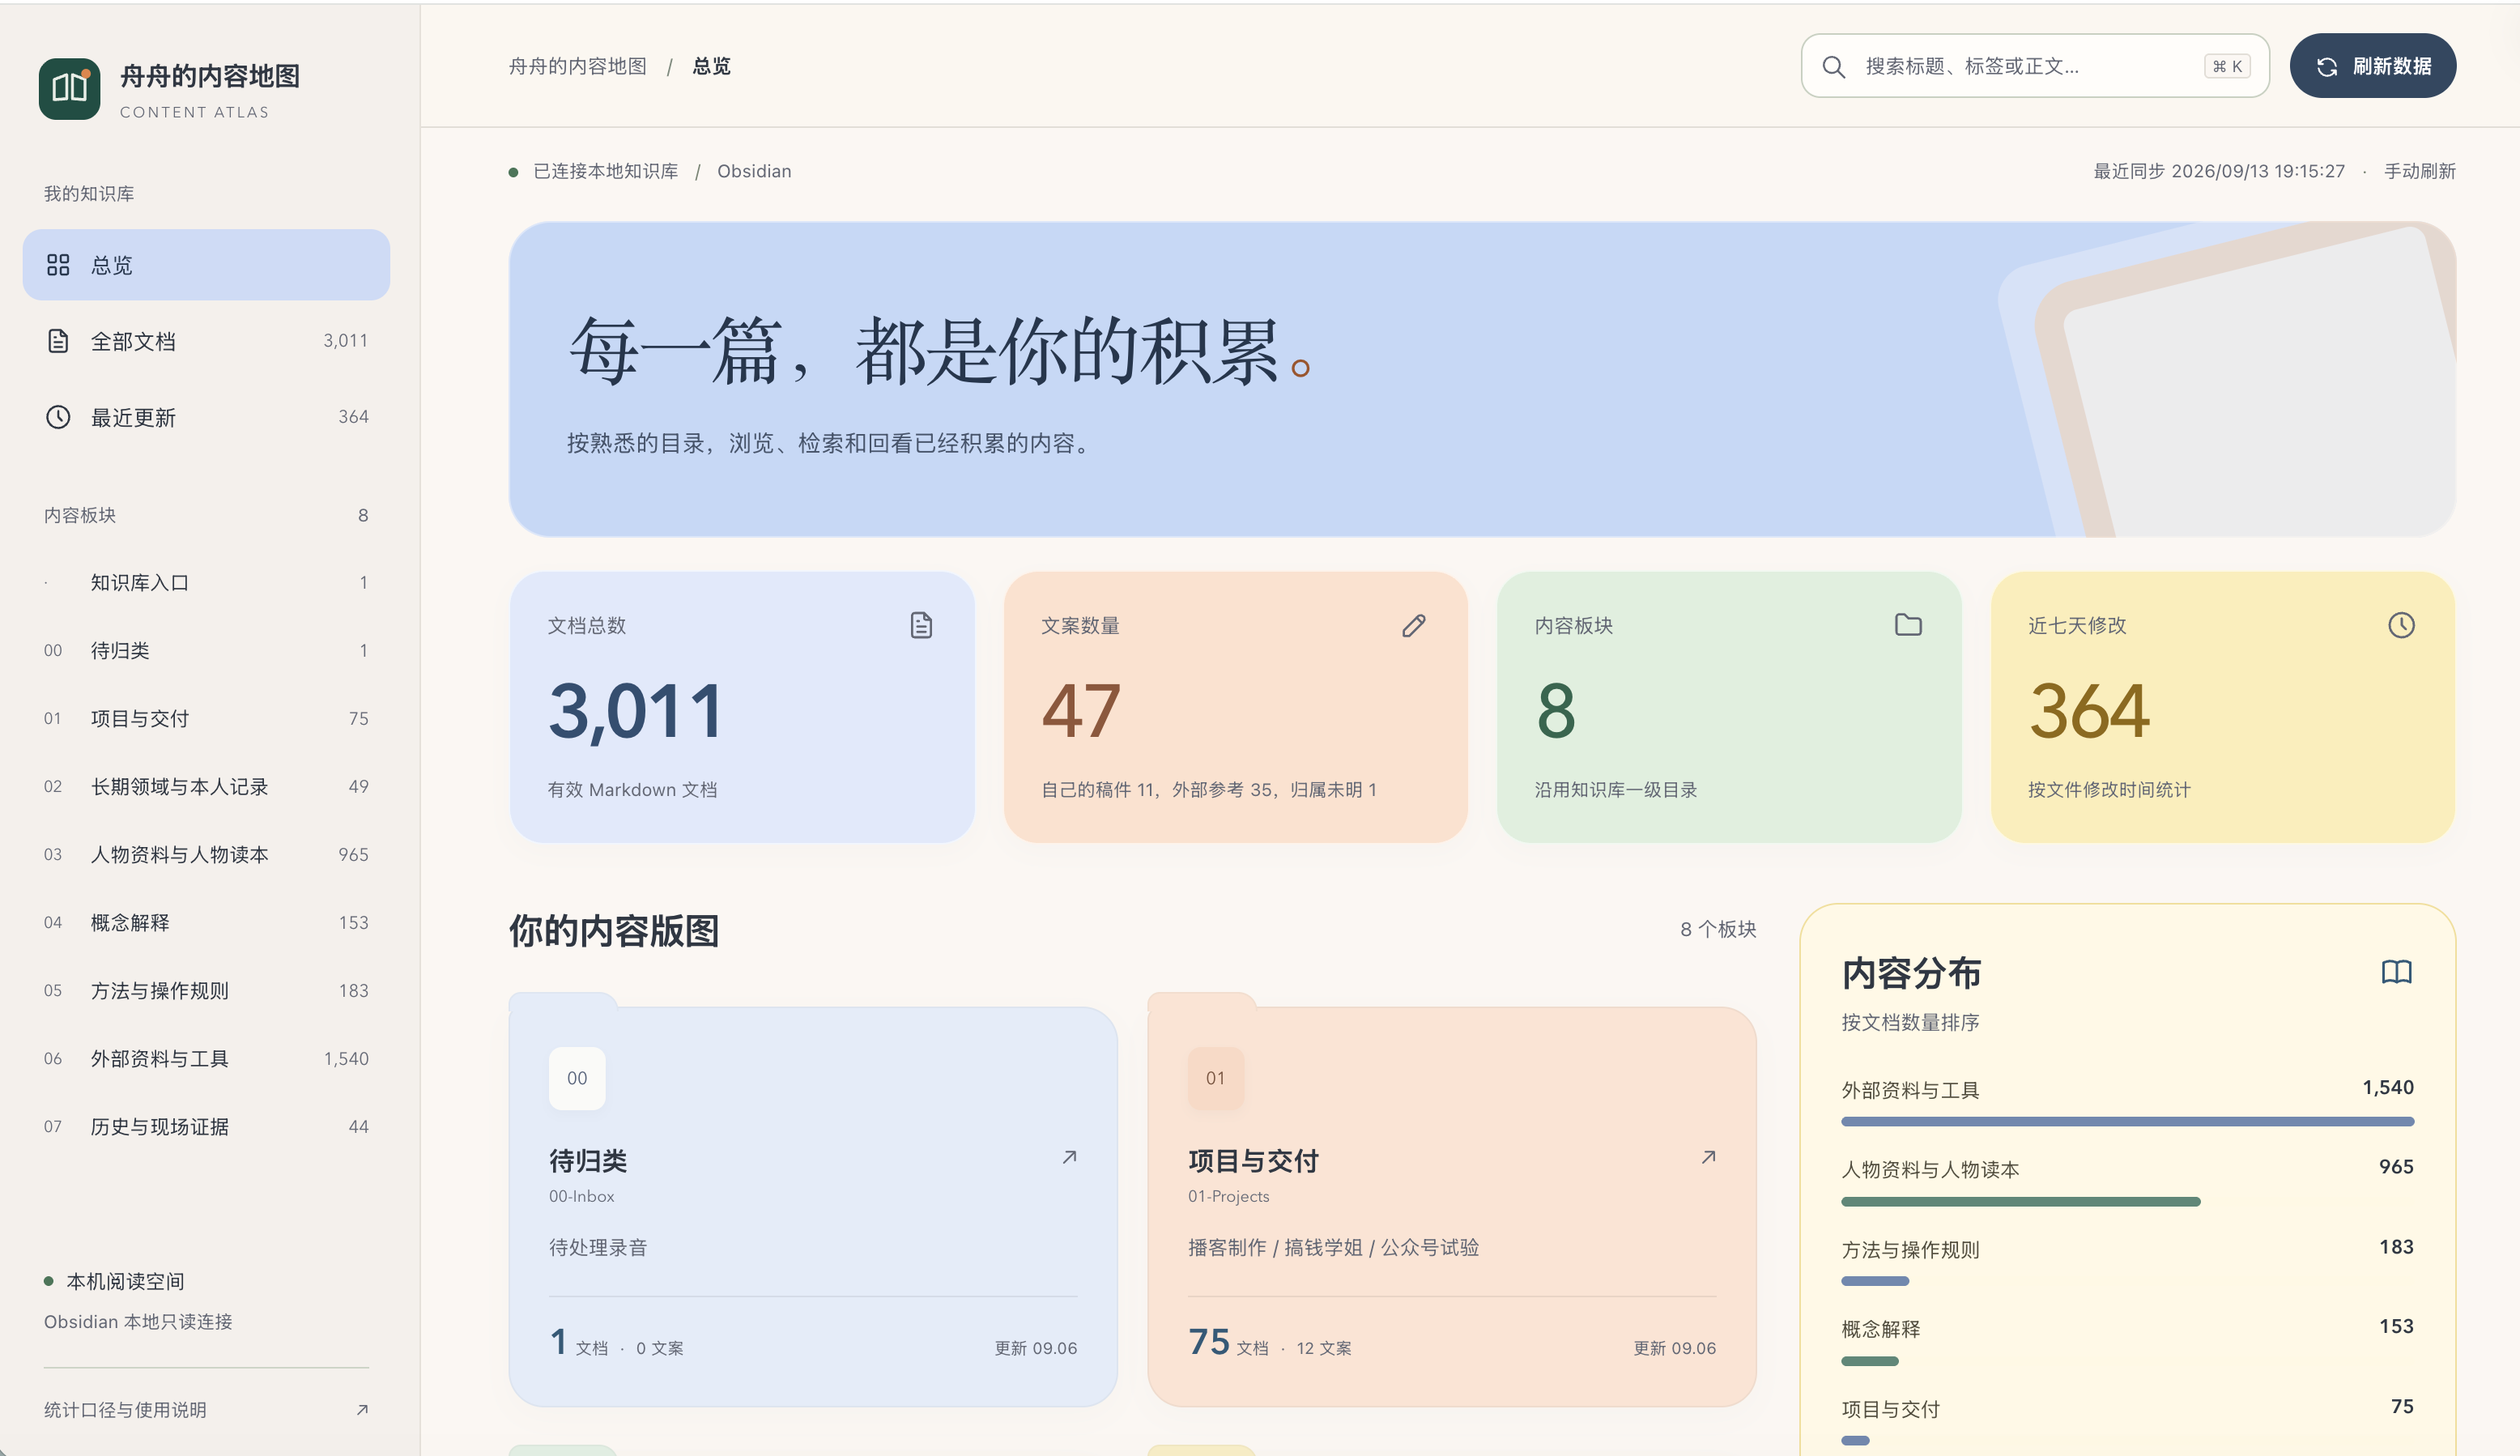Click 本机阅读空间 status label
This screenshot has width=2520, height=1456.
click(125, 1282)
